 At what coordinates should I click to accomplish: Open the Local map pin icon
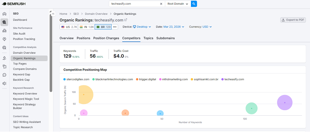pos(4,39)
